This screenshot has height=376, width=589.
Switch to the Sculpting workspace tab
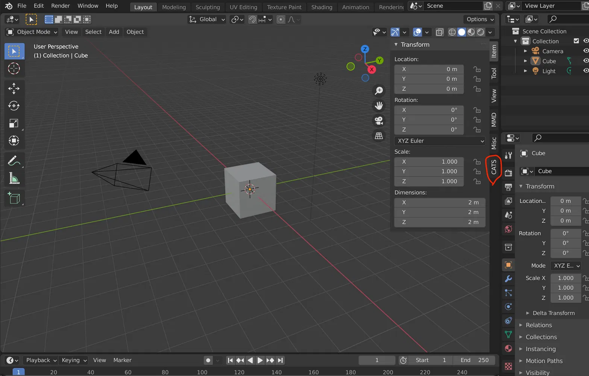coord(208,7)
